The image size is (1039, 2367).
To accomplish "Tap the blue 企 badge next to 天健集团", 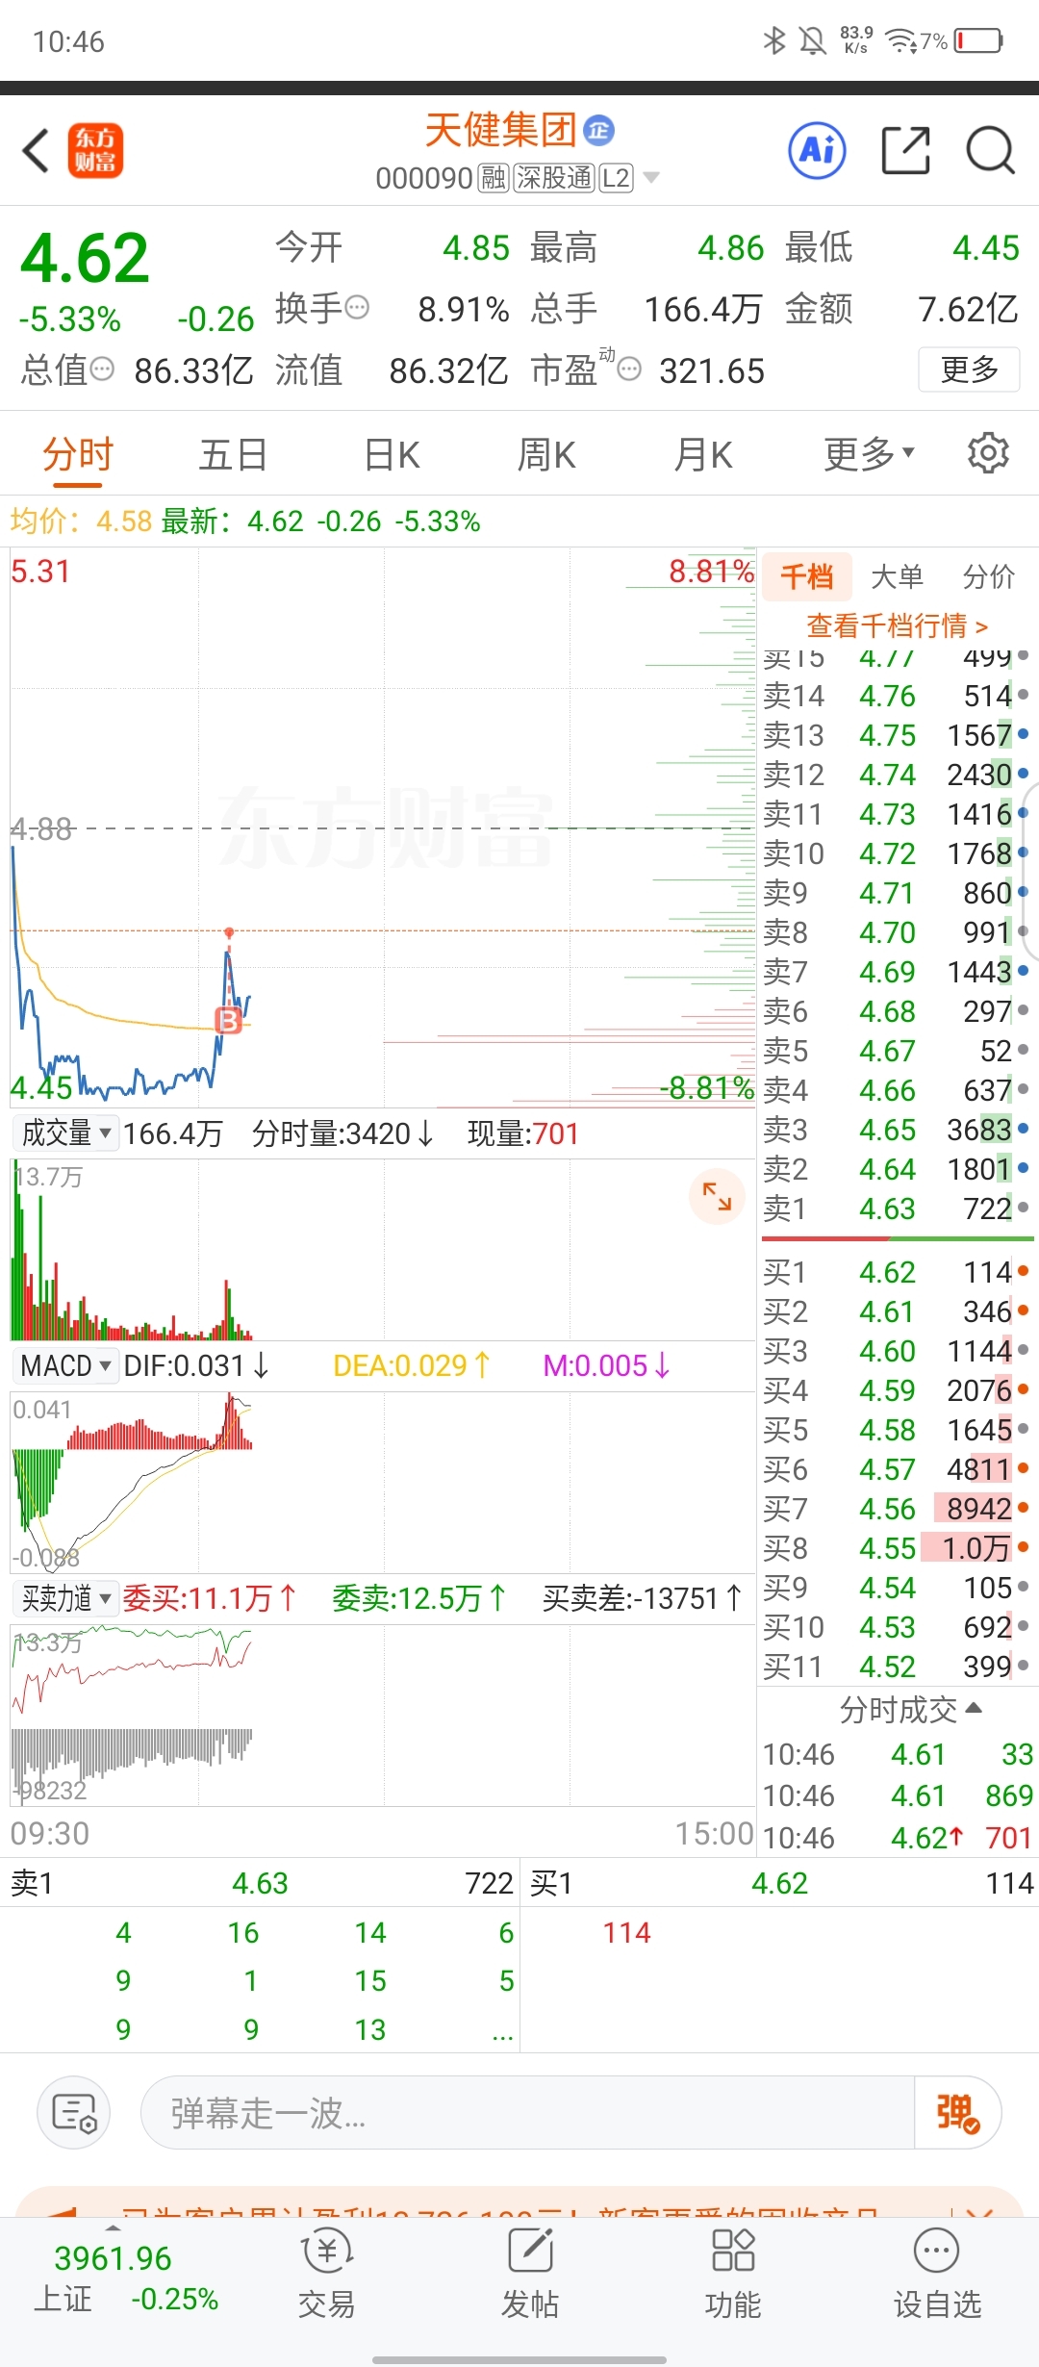I will pyautogui.click(x=599, y=130).
